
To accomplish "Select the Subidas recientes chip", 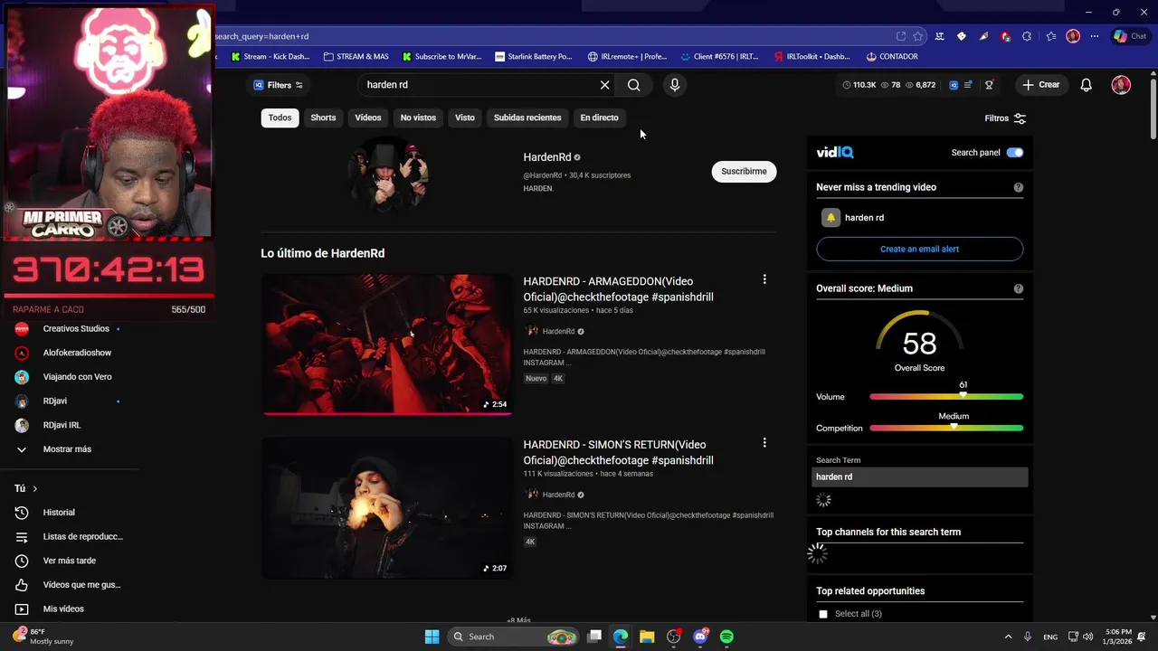I will pyautogui.click(x=527, y=118).
